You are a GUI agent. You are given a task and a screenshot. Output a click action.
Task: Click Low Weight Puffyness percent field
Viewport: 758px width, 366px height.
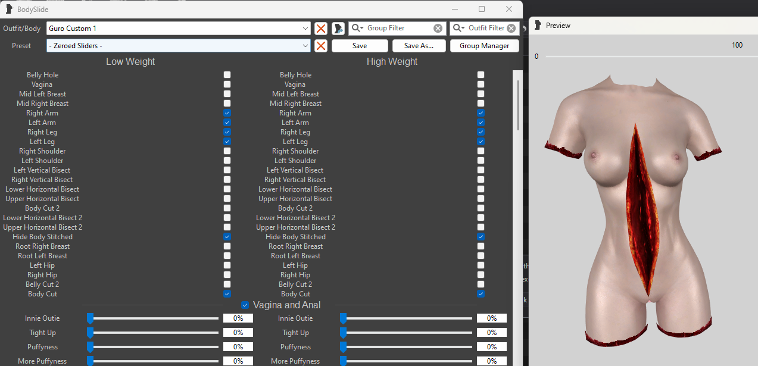pos(238,347)
